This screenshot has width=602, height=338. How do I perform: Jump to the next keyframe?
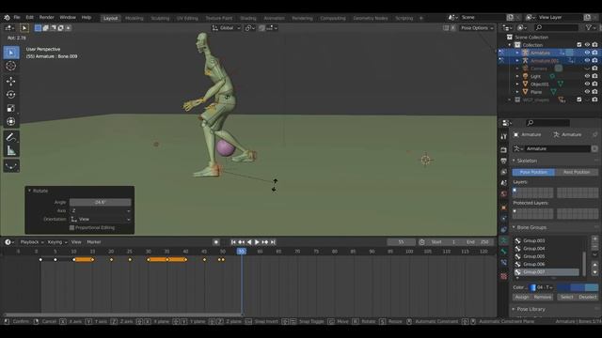(x=265, y=242)
